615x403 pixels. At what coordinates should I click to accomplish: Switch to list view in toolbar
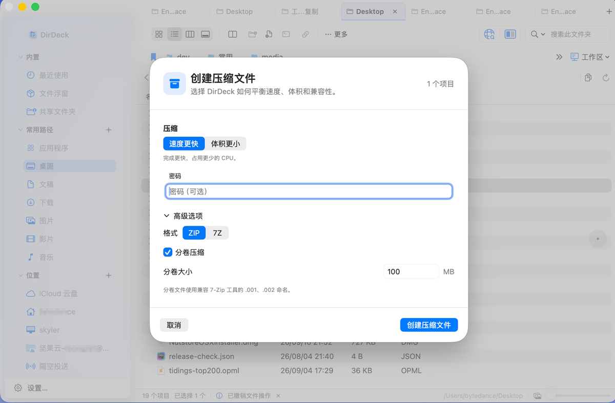(175, 34)
